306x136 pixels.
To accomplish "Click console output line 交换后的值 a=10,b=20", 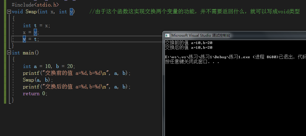I will (189, 47).
